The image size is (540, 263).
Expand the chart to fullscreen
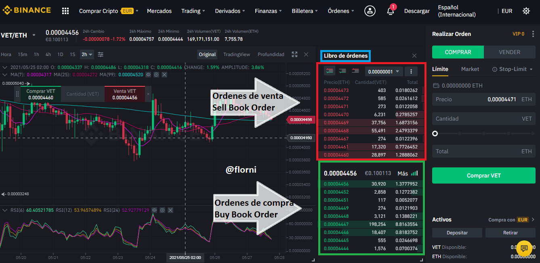(294, 54)
